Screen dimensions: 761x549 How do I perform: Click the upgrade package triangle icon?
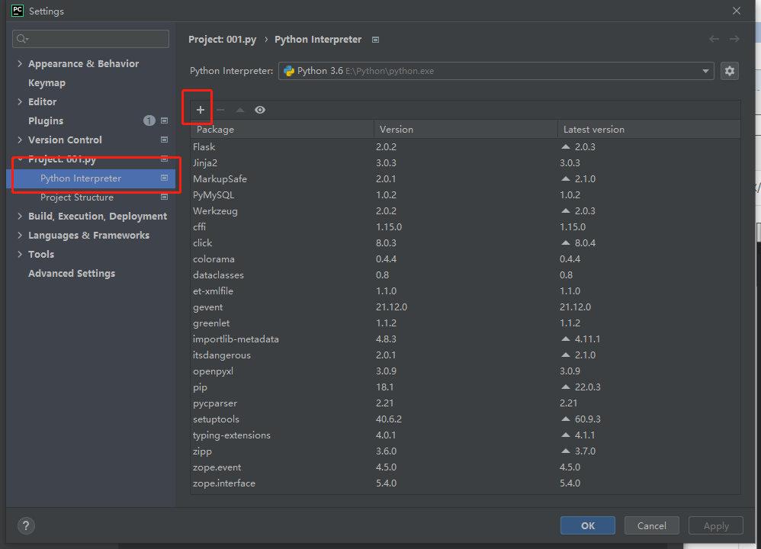point(240,110)
